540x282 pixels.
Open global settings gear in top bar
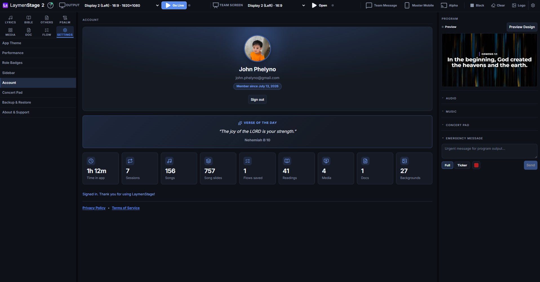[x=533, y=5]
